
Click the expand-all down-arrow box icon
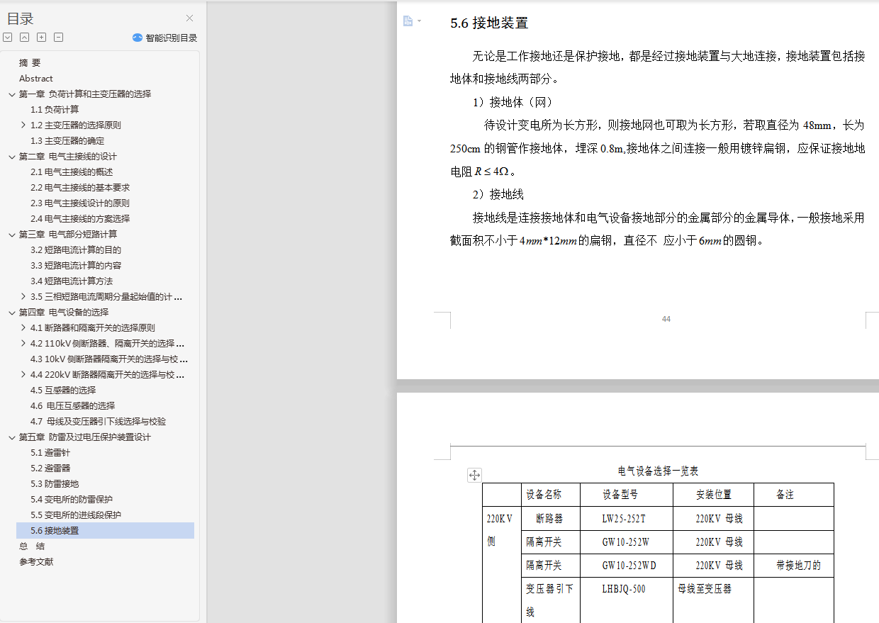[7, 38]
